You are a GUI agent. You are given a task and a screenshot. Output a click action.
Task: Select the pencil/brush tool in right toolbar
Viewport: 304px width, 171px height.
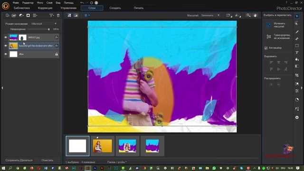click(x=297, y=32)
